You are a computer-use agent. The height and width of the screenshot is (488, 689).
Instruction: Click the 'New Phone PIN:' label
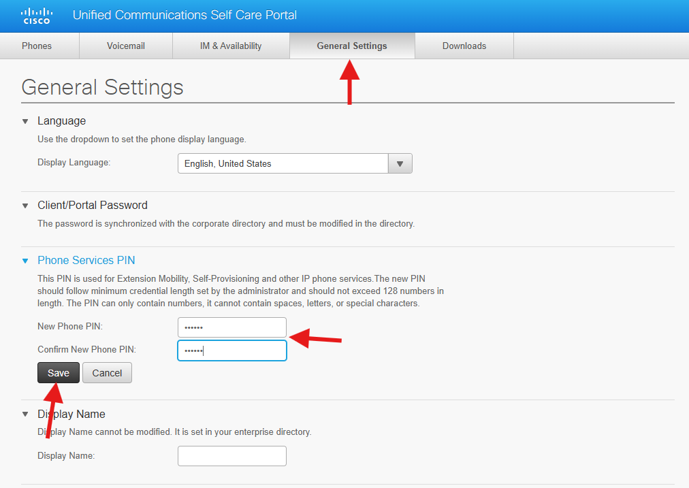coord(70,327)
